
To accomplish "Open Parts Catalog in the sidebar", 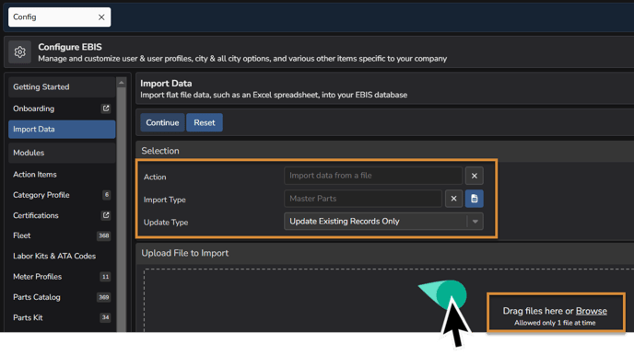I will (62, 297).
